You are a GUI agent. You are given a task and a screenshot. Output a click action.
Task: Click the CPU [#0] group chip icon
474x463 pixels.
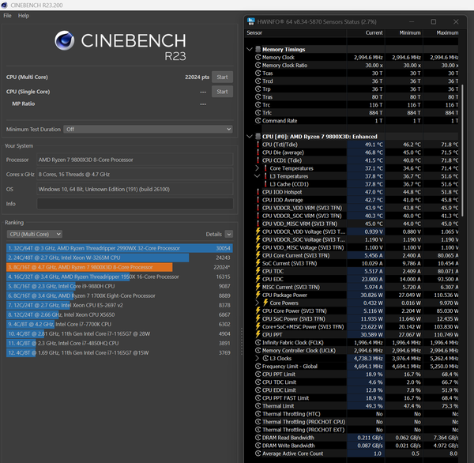(x=258, y=137)
